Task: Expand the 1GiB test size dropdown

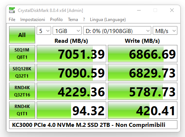Action: (x=67, y=30)
